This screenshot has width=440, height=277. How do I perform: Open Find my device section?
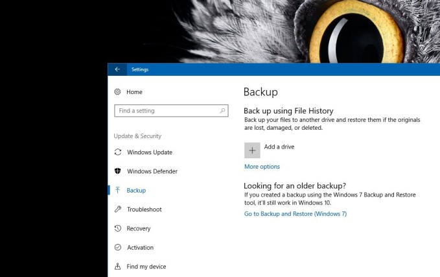[146, 267]
